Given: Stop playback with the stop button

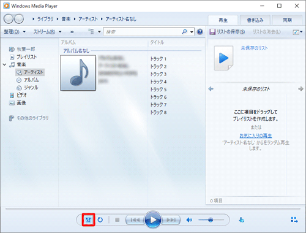Looking at the screenshot, I should tap(117, 220).
